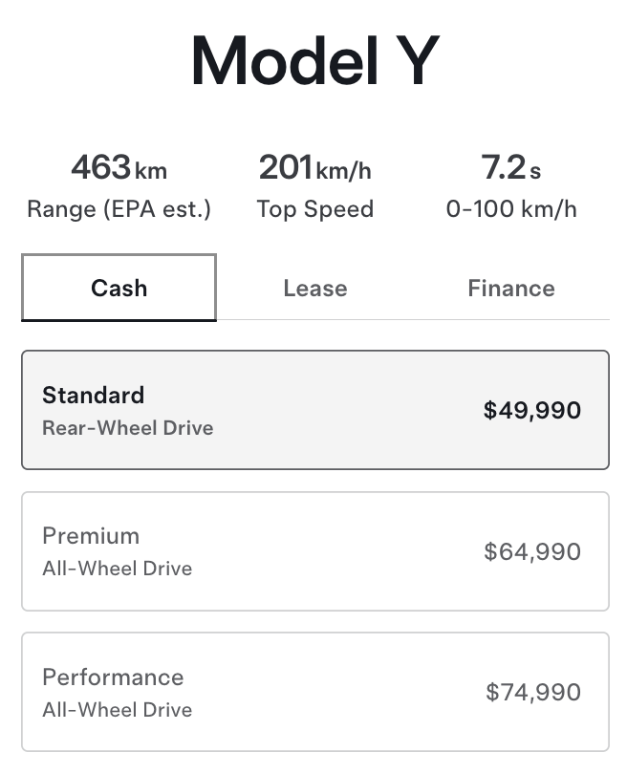Click the 7.2 s acceleration value
627x774 pixels.
(x=510, y=168)
